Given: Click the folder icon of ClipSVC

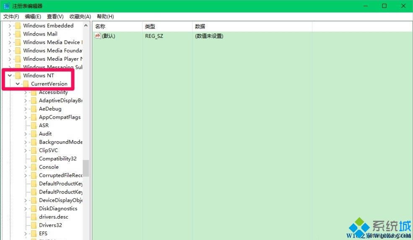Looking at the screenshot, I should click(34, 150).
